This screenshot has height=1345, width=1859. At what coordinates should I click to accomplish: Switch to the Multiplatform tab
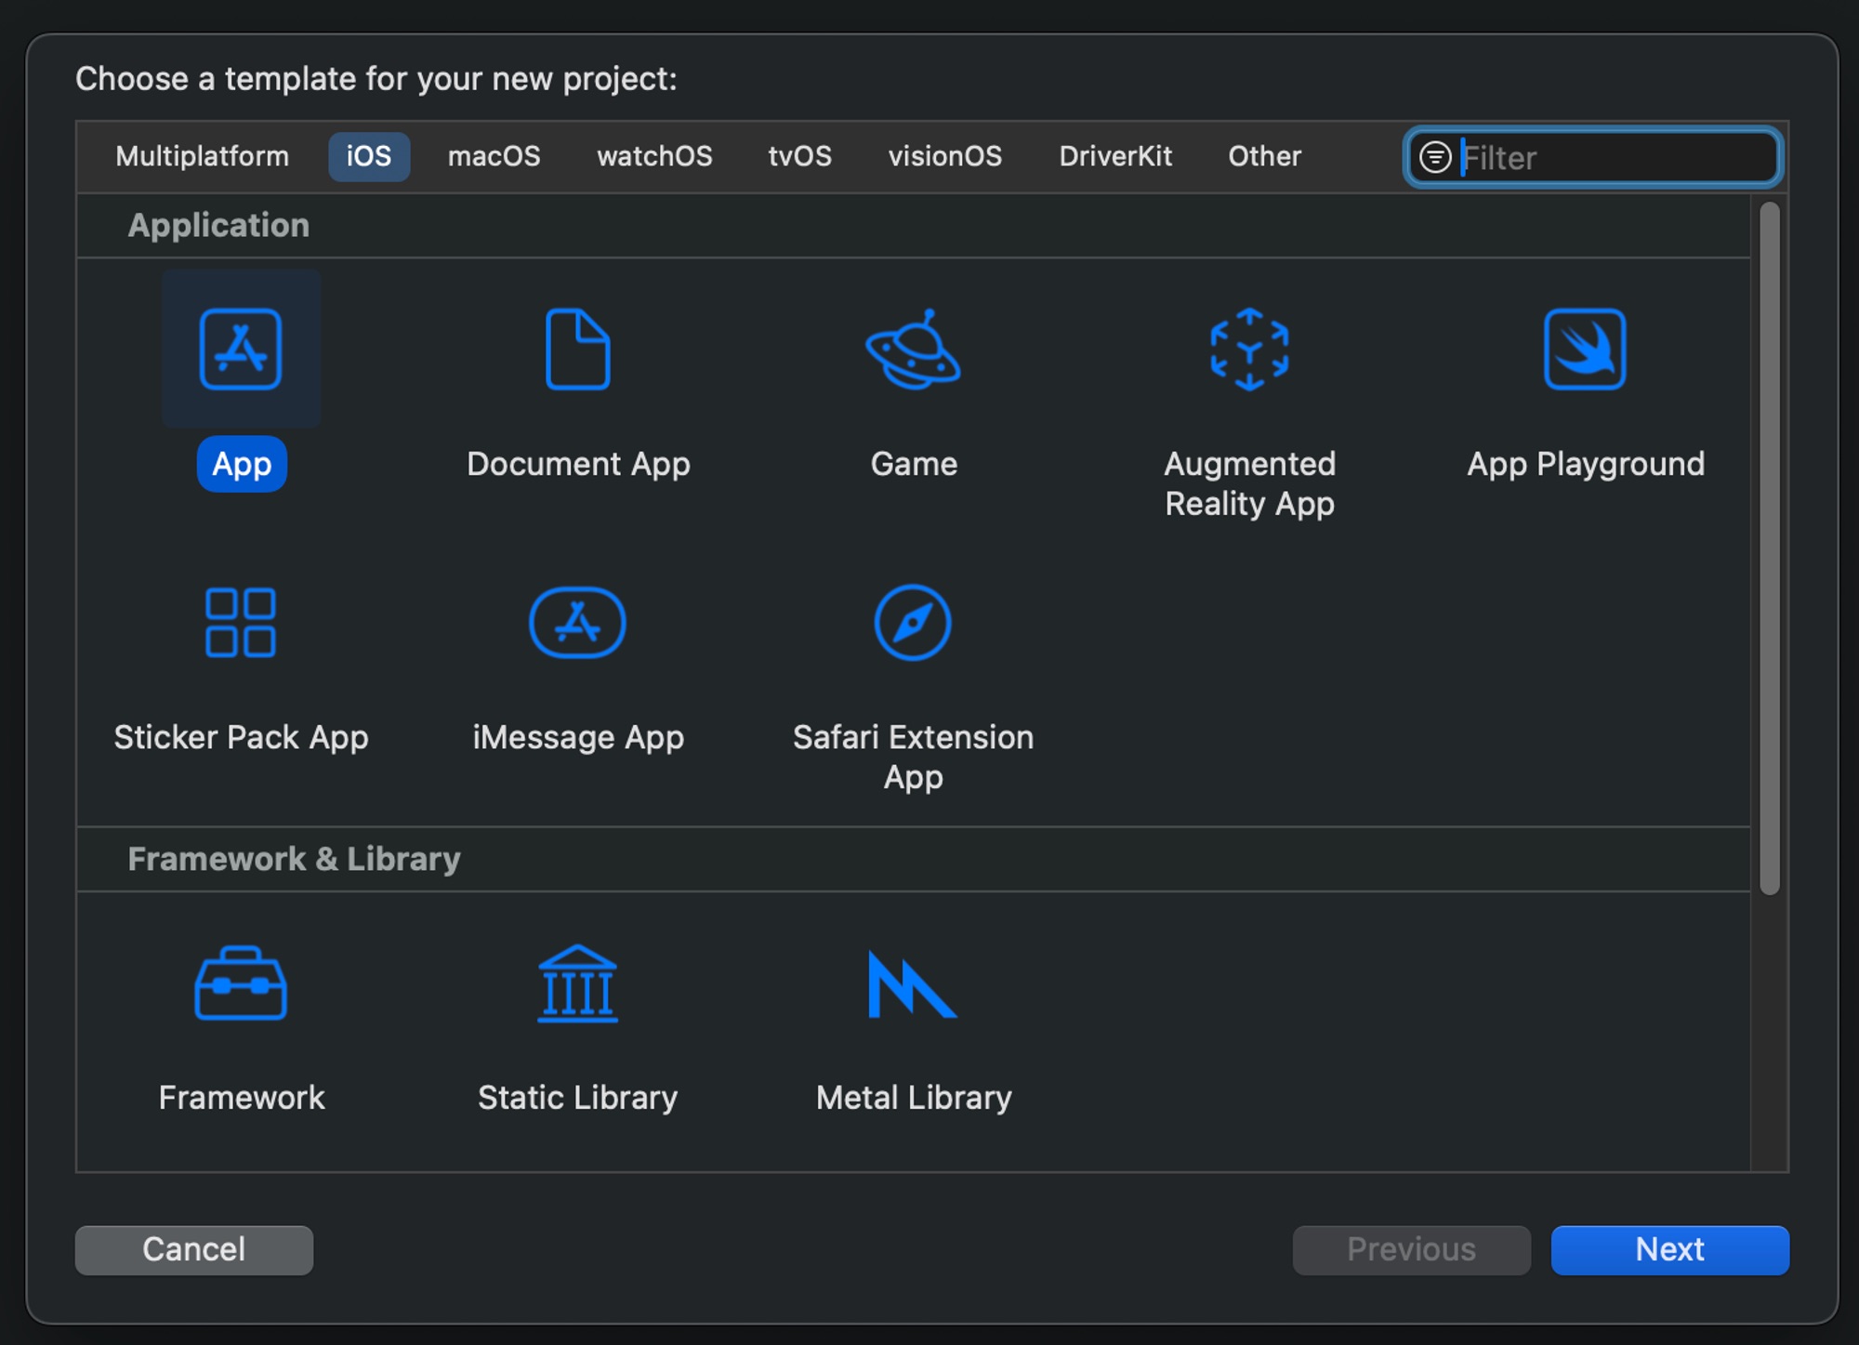click(202, 156)
